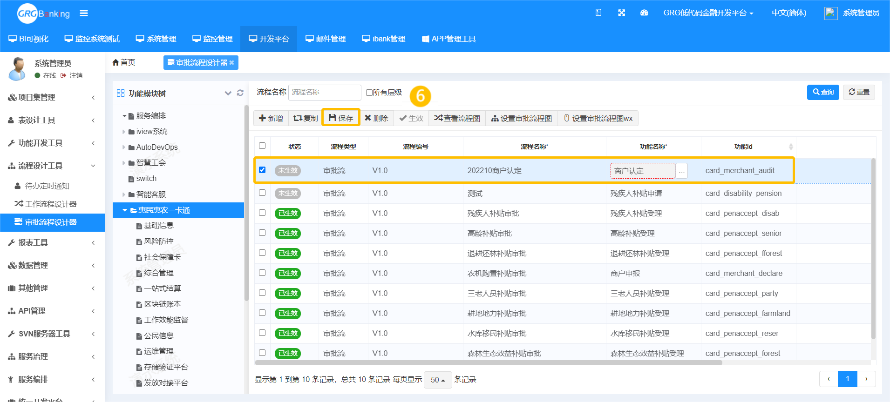Go to the next page arrow
890x402 pixels.
866,379
